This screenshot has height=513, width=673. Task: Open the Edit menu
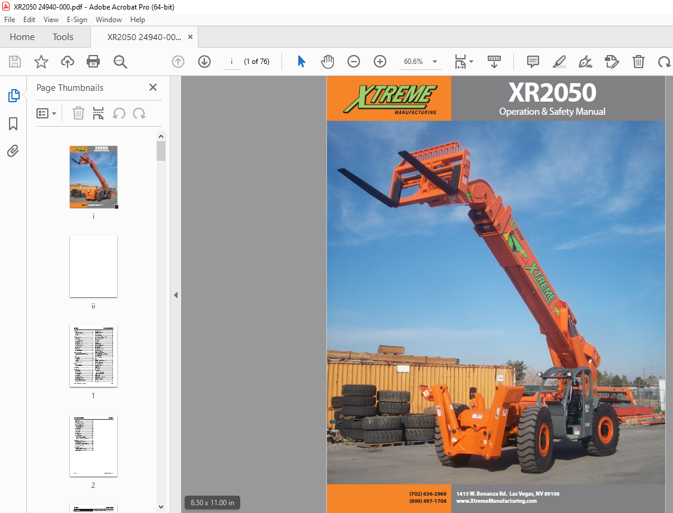click(29, 20)
